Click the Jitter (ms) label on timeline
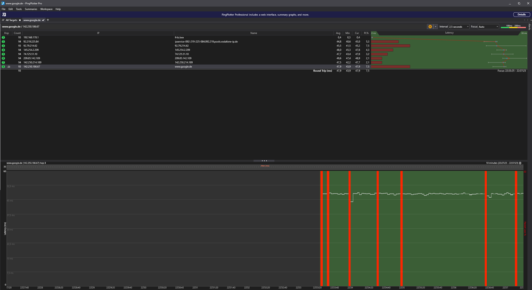Screen dimensions: 532x290 pos(265,166)
